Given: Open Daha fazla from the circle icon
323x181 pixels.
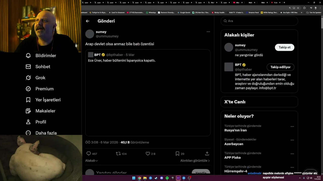Looking at the screenshot, I should click(x=28, y=133).
